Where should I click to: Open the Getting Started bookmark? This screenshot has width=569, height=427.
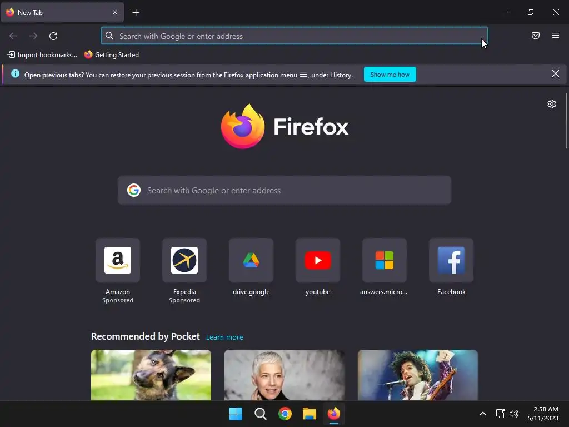[x=111, y=55]
